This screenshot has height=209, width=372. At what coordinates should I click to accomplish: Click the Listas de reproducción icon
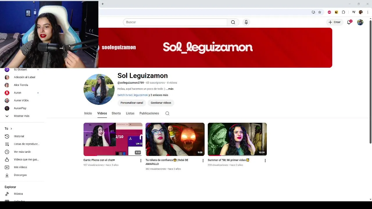click(7, 144)
